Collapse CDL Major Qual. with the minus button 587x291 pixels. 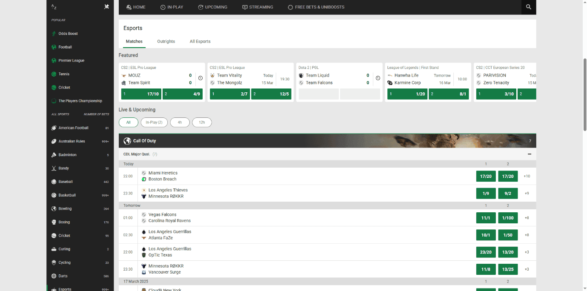pos(529,154)
